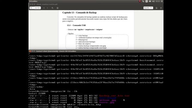This screenshot has width=192, height=108.
Task: Click backup_var_bin.tar filename in terminal
Action: 114,96
